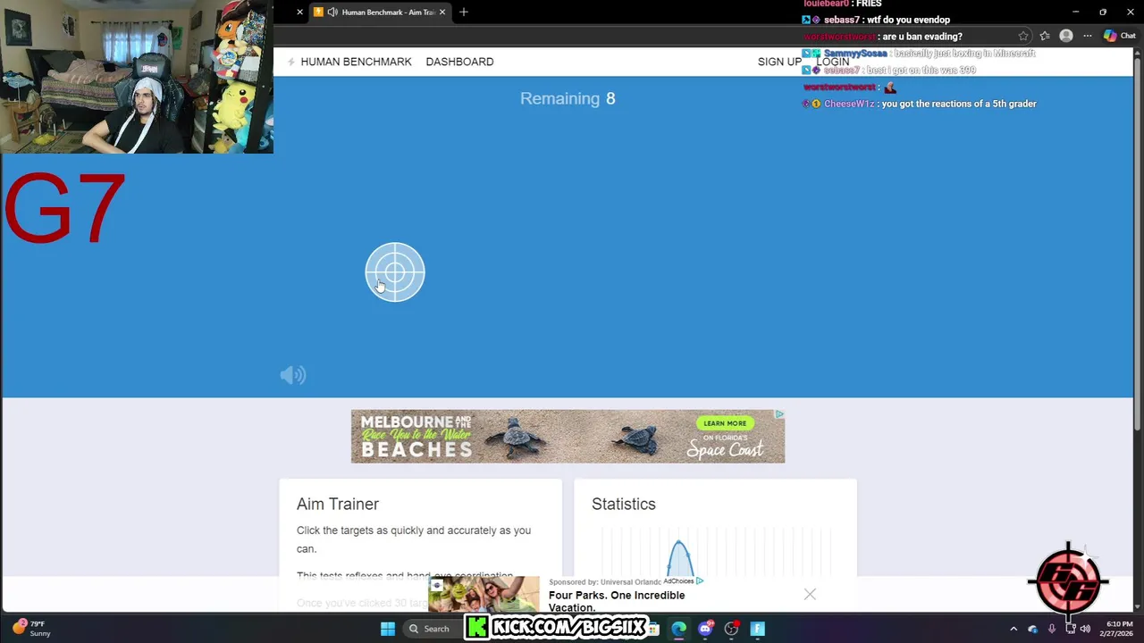Open the HUMAN BENCHMARK home link

pyautogui.click(x=356, y=62)
